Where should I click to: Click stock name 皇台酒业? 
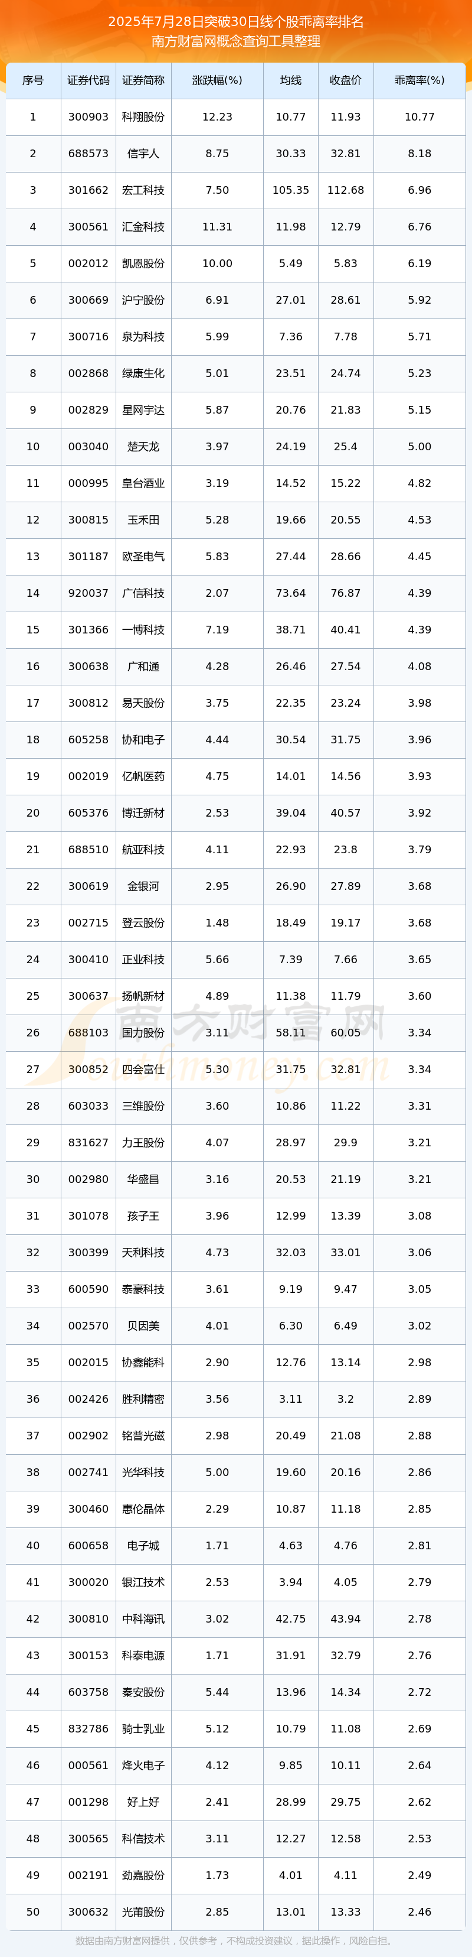point(143,483)
